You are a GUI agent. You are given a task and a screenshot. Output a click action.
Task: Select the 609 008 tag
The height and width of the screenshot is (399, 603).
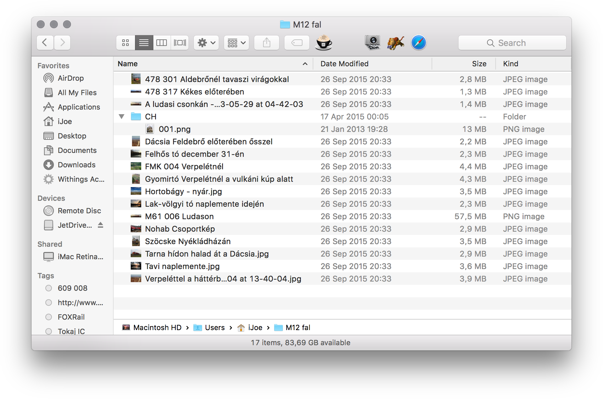tap(72, 288)
